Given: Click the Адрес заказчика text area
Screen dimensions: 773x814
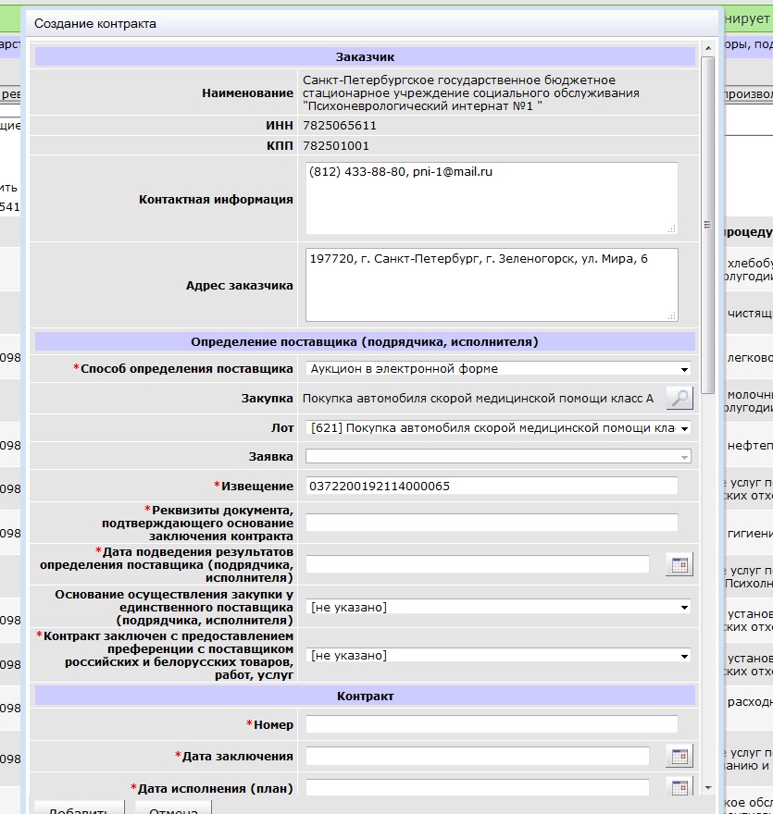Looking at the screenshot, I should [x=492, y=285].
